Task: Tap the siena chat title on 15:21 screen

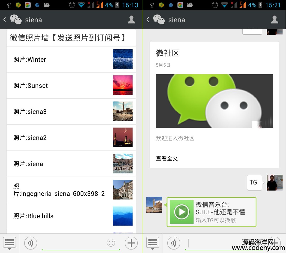Action: tap(177, 20)
